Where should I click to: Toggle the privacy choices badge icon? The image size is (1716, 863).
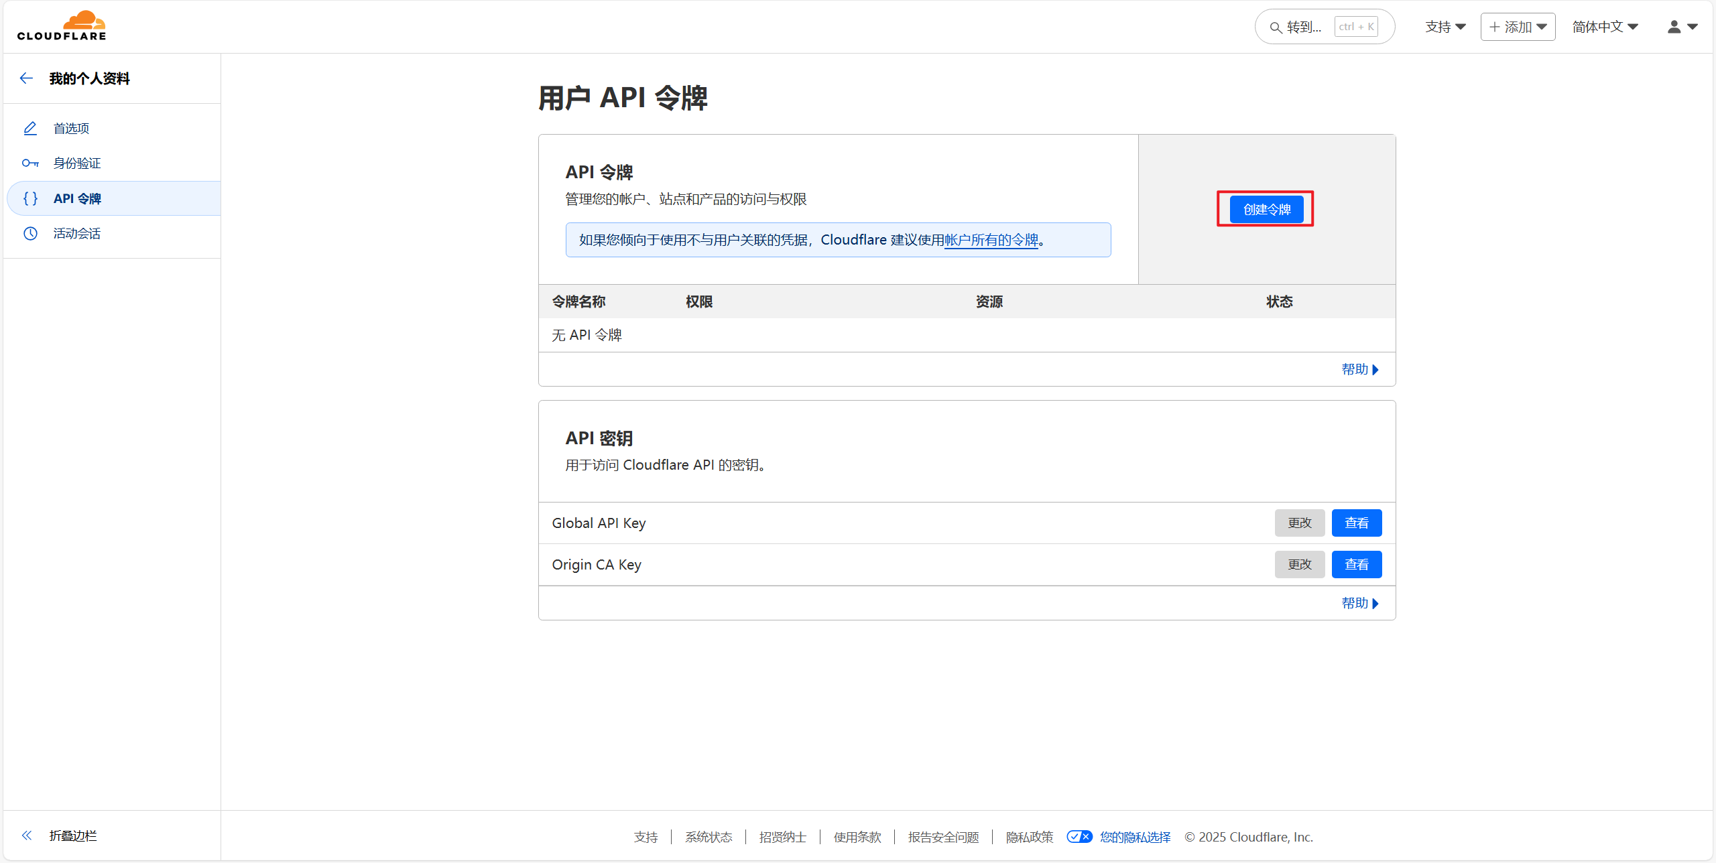(x=1079, y=837)
